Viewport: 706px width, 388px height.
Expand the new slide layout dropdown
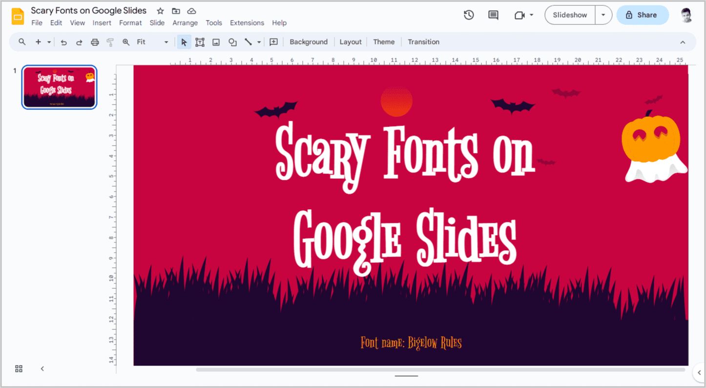49,42
